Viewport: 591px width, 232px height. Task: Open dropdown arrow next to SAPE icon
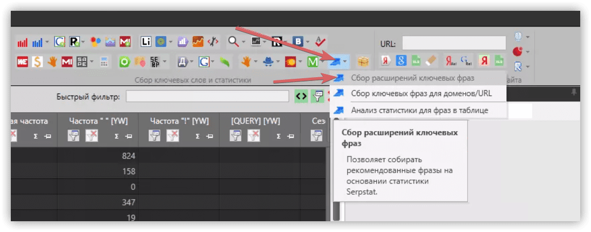tap(92, 62)
